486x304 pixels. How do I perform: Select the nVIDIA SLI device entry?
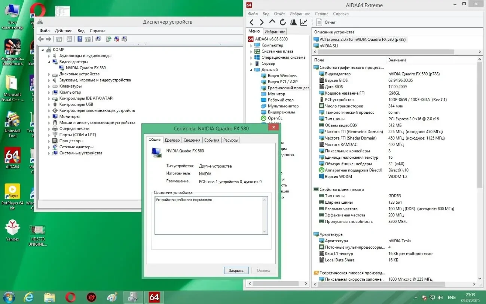(x=328, y=46)
